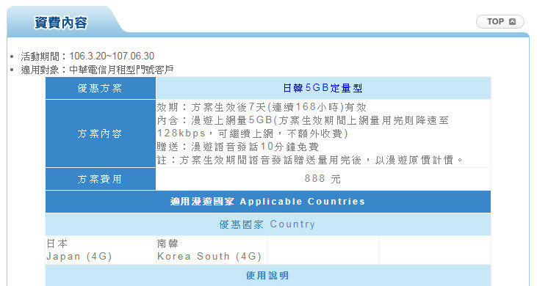
Task: Click the 優惠國家 Country subheader
Action: 268,224
